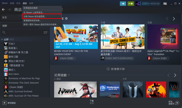182x108 pixels.
Task: Click the Aim Hero game icon
Action: pos(6,74)
